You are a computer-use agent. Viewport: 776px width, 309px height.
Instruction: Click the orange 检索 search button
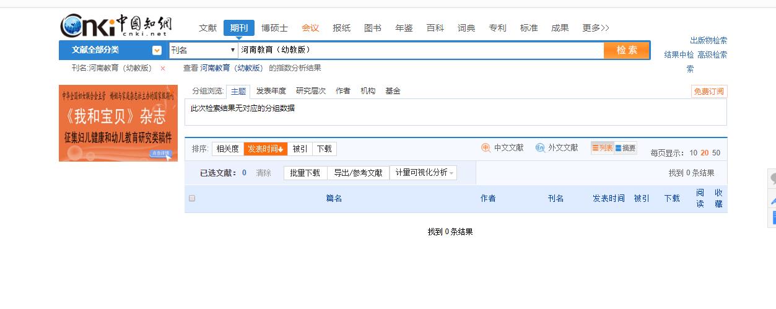tap(626, 50)
